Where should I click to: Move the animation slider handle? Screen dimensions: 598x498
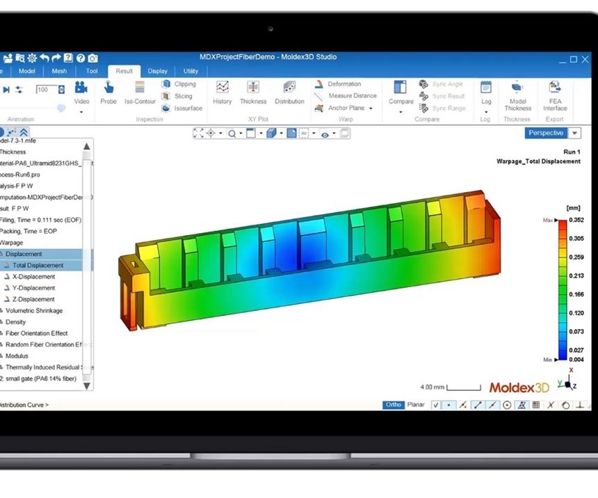pyautogui.click(x=61, y=108)
